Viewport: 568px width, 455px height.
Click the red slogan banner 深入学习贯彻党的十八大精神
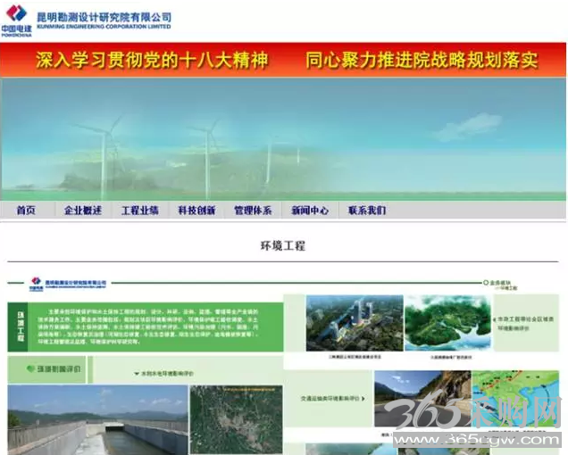tap(152, 60)
